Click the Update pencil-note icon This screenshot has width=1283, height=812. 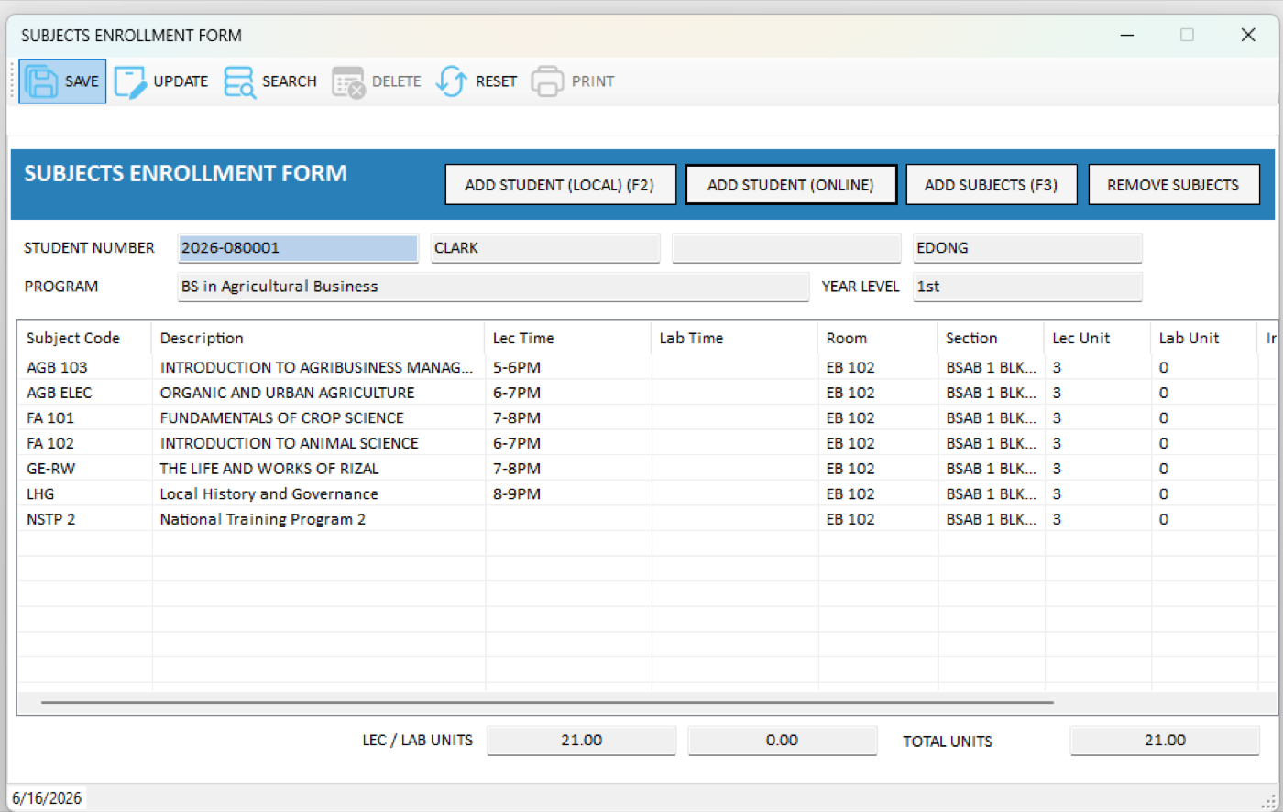coord(130,81)
